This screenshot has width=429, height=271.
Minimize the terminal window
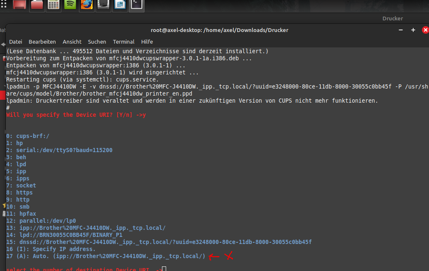[x=400, y=30]
